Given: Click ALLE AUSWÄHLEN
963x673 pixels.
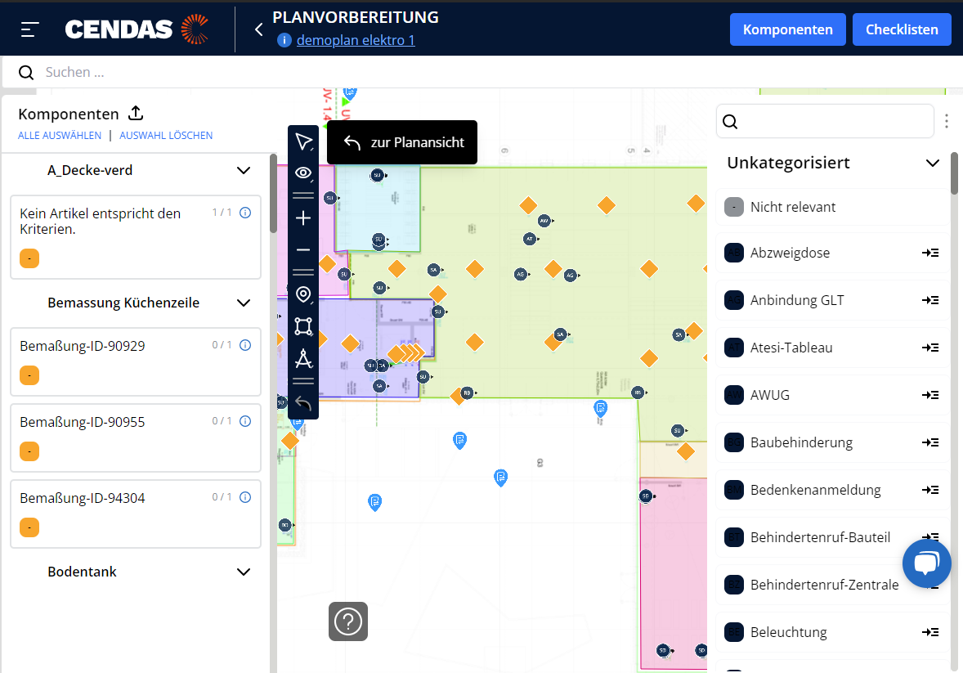Looking at the screenshot, I should [60, 135].
